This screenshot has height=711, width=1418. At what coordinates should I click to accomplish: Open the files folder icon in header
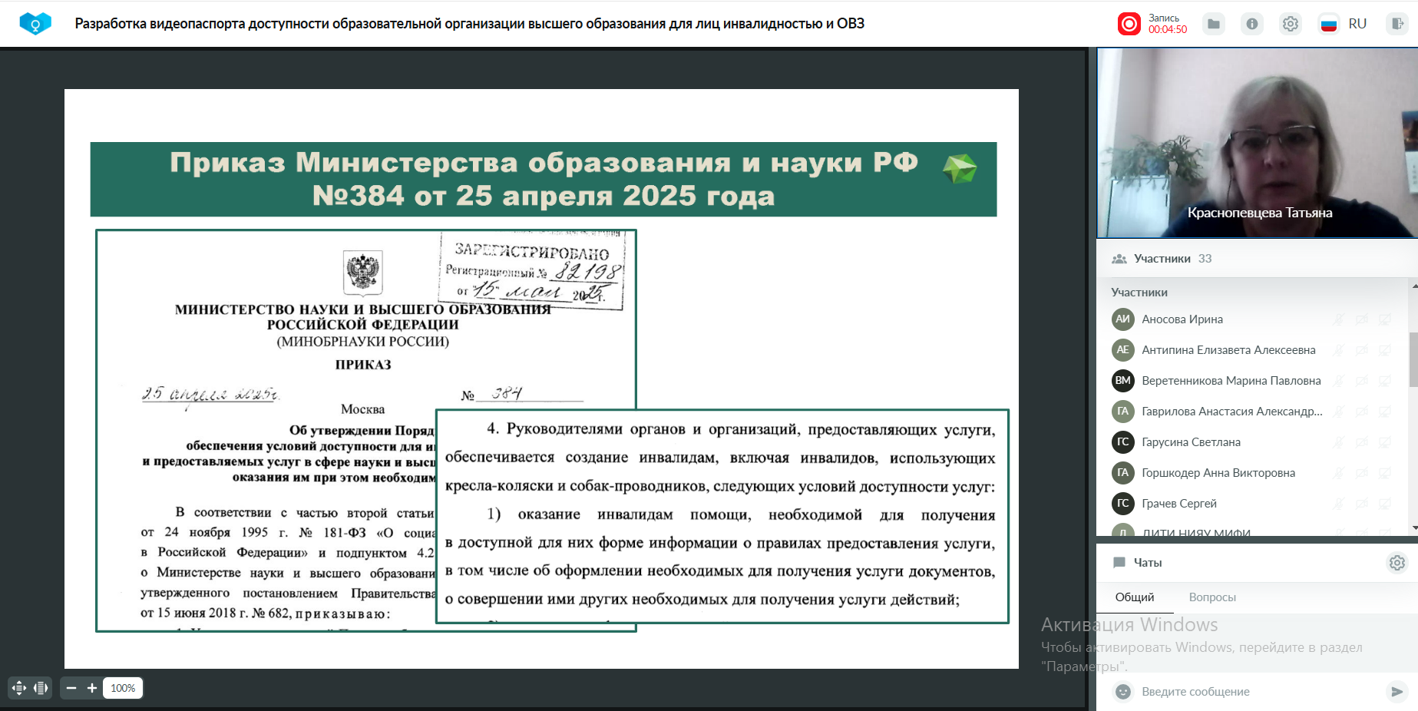[x=1214, y=24]
